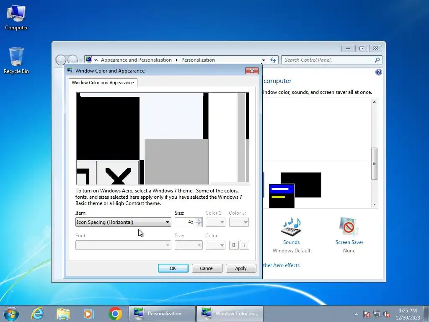Click the Cancel button
Viewport: 429px width, 322px height.
coord(207,268)
